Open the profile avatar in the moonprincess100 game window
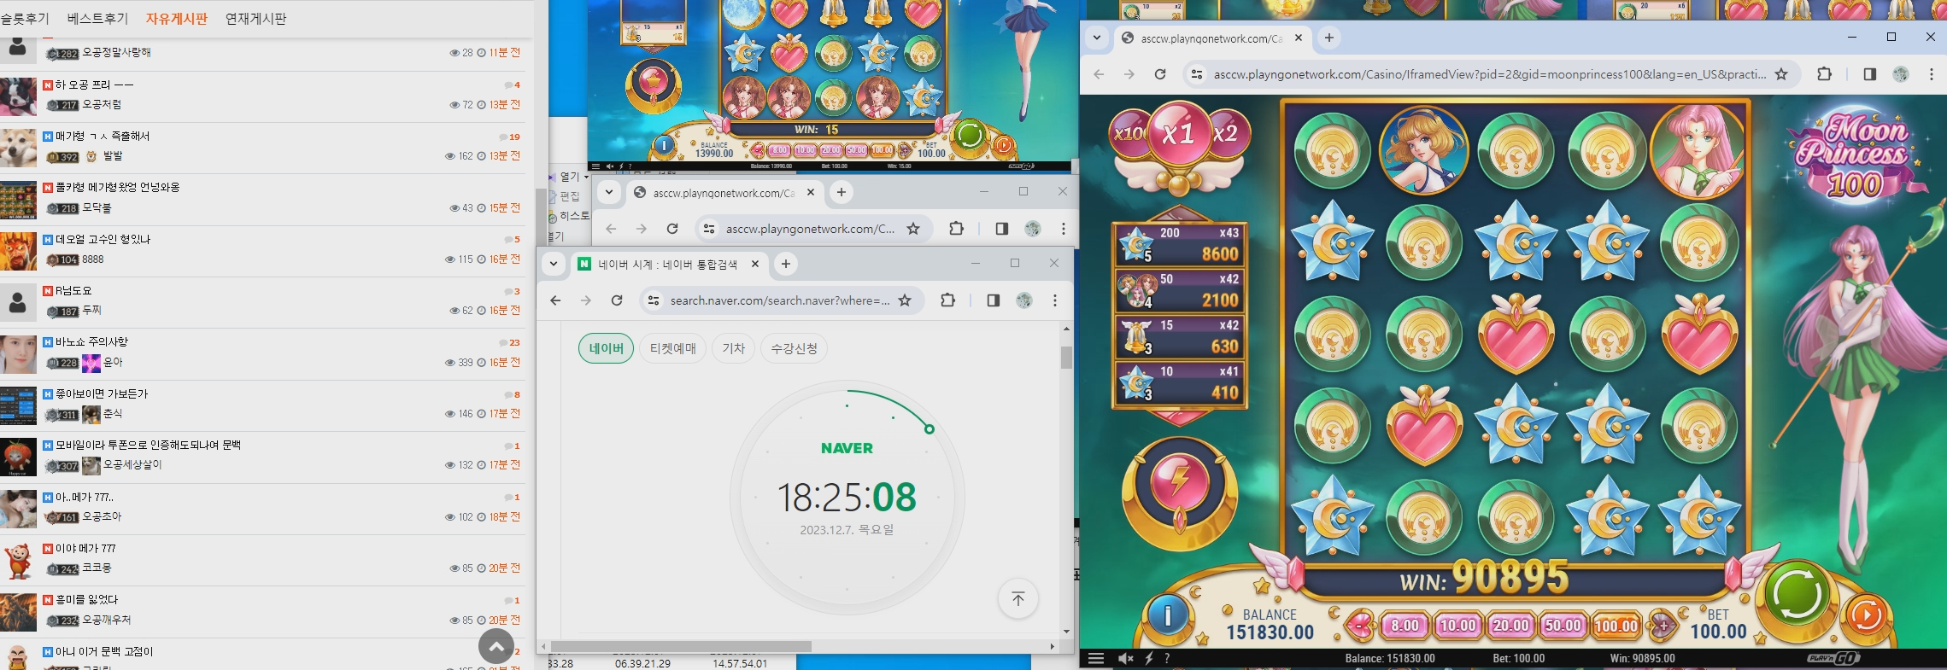This screenshot has width=1947, height=670. [1900, 74]
